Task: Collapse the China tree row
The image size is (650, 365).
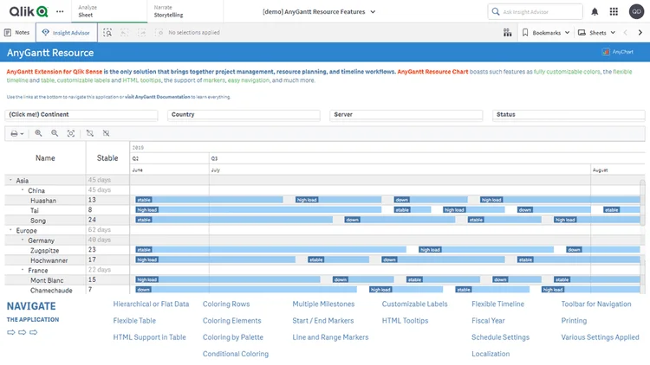Action: 23,190
